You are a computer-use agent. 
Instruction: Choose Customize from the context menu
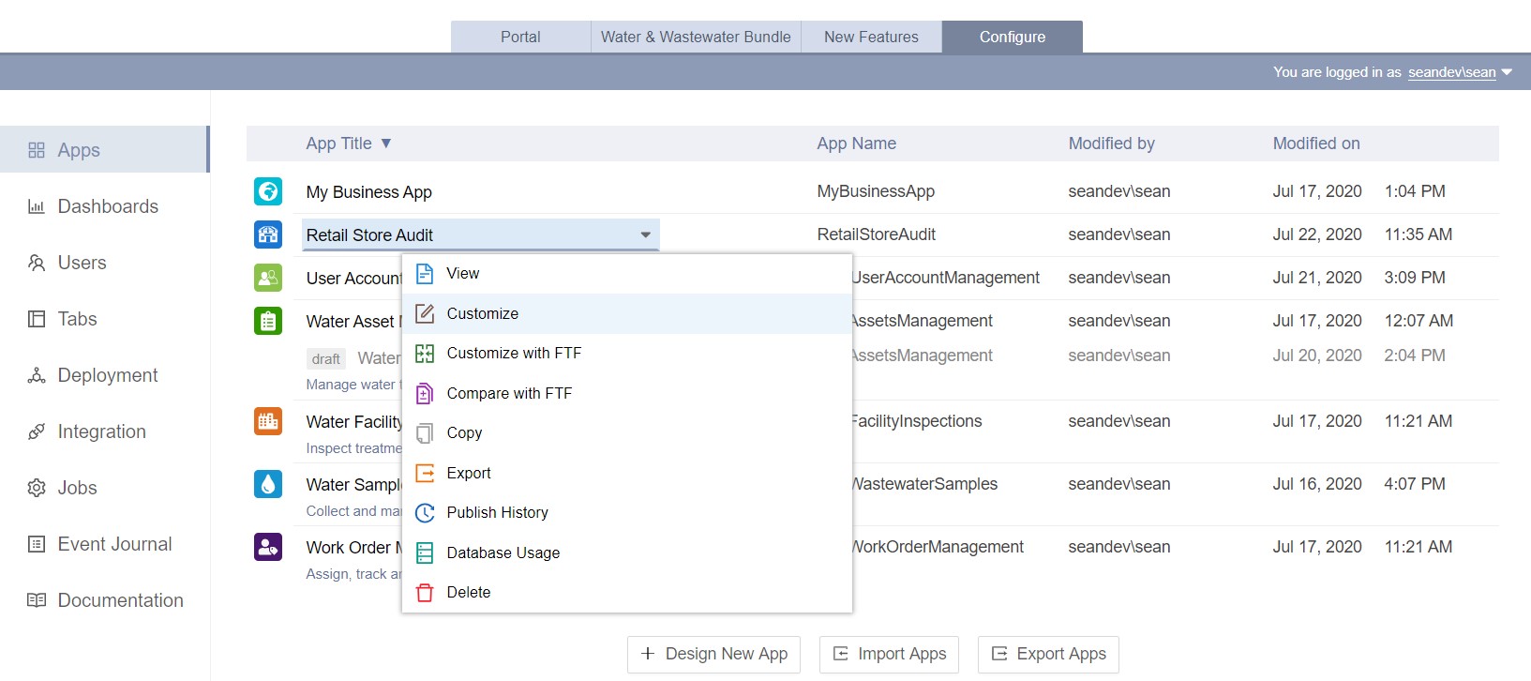[x=482, y=314]
